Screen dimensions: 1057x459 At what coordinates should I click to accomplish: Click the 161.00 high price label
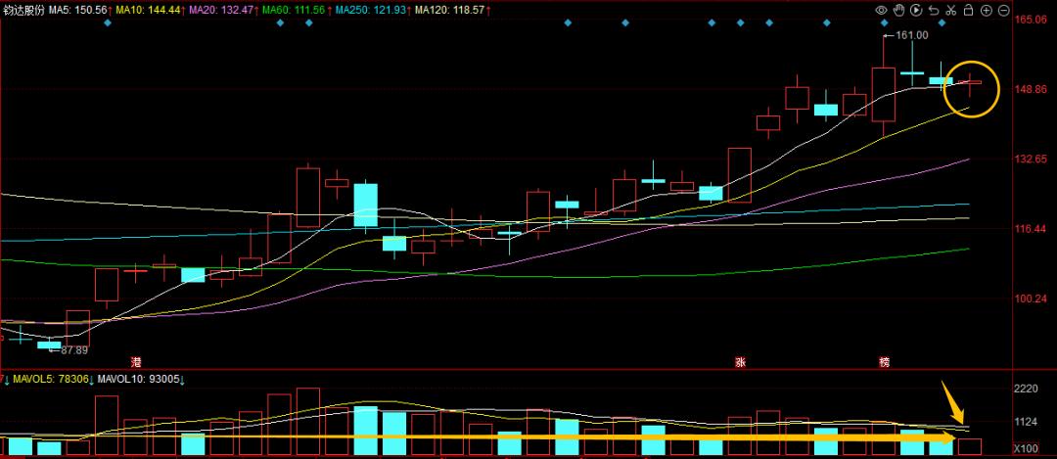coord(912,35)
